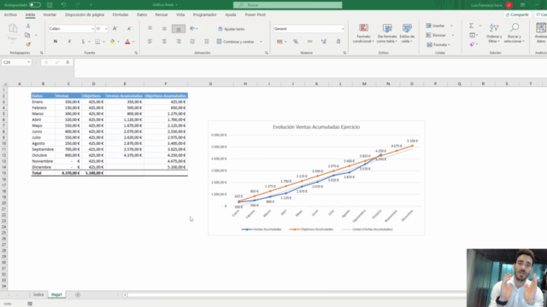
Task: Switch to the Power Pivot tab
Action: pyautogui.click(x=255, y=14)
